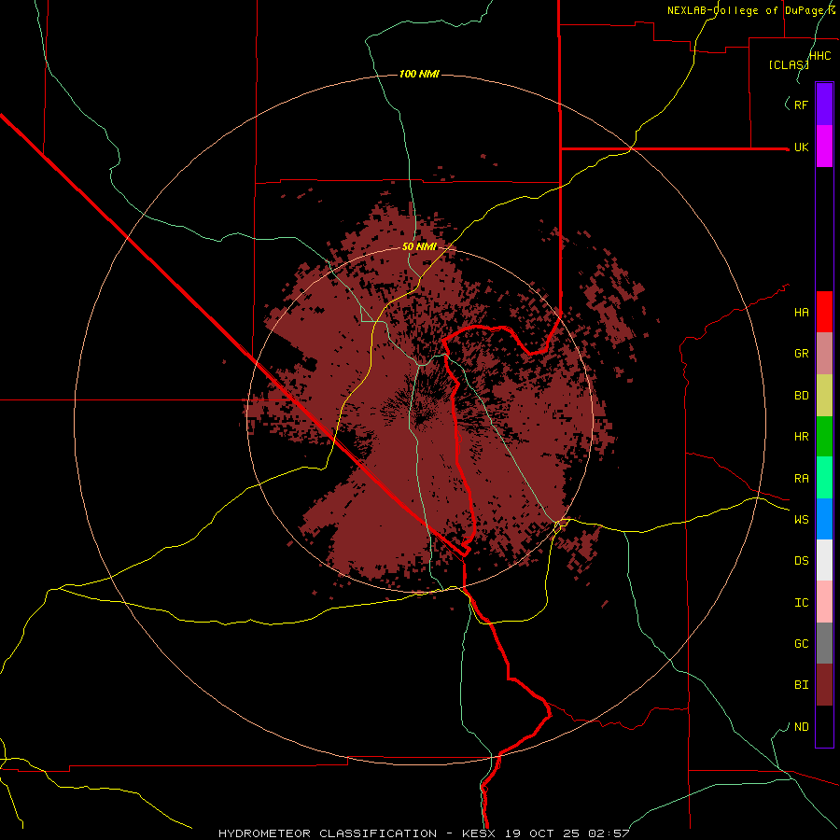Screen dimensions: 840x840
Task: Click the RF purple legend swatch
Action: (x=824, y=105)
